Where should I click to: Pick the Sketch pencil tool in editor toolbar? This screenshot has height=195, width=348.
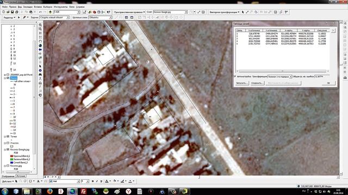pos(24,17)
